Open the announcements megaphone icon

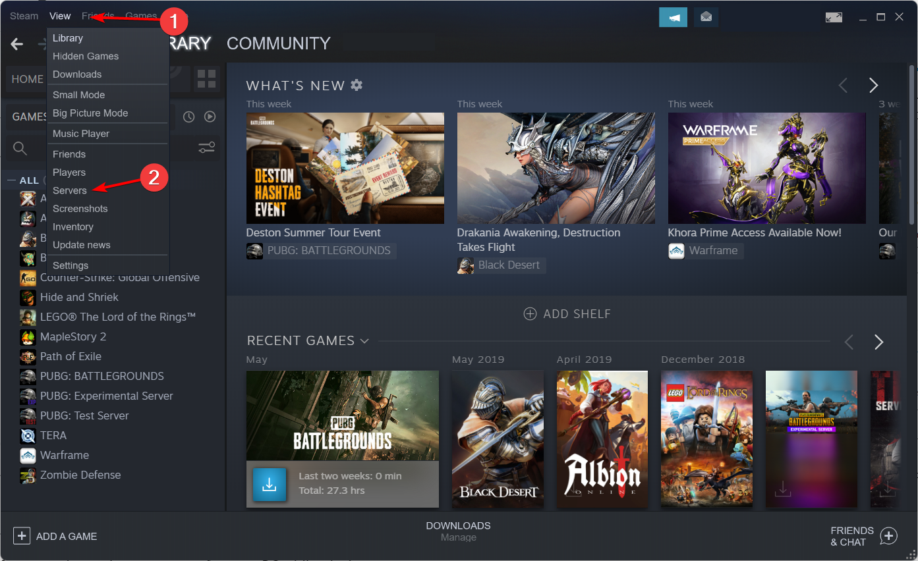coord(673,16)
